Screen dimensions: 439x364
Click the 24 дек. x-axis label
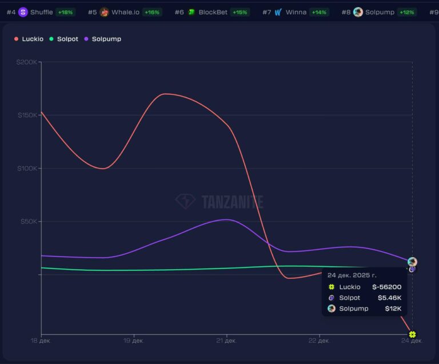(412, 341)
